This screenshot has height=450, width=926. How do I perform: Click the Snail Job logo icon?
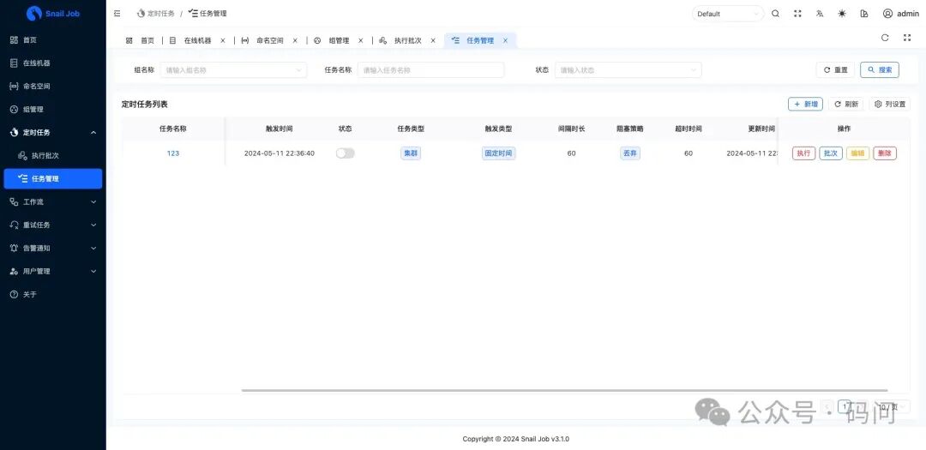pyautogui.click(x=34, y=13)
